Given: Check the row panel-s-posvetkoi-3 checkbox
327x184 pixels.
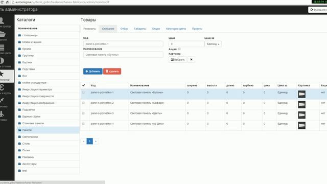Looking at the screenshot, I should click(83, 113).
